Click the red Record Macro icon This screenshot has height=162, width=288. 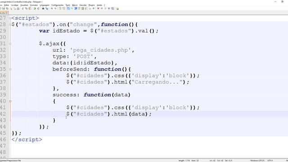click(x=98, y=9)
